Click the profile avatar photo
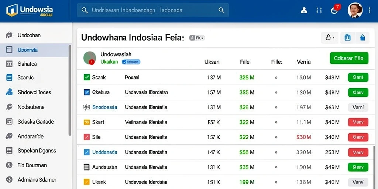The height and width of the screenshot is (189, 378). pyautogui.click(x=355, y=10)
